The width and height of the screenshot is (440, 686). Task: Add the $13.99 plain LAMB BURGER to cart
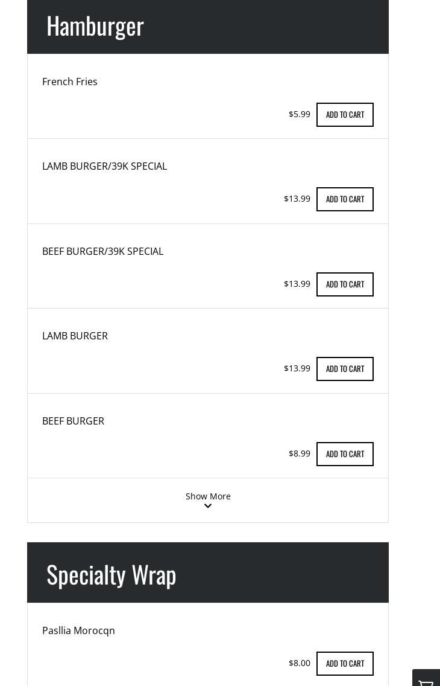345,369
